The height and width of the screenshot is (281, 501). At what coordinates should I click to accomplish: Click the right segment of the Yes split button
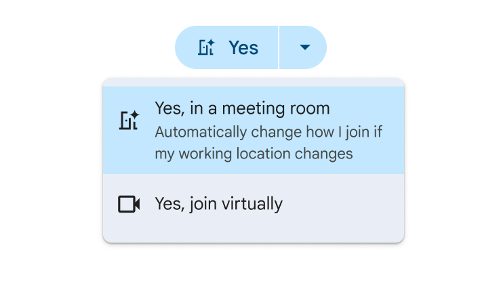coord(303,47)
